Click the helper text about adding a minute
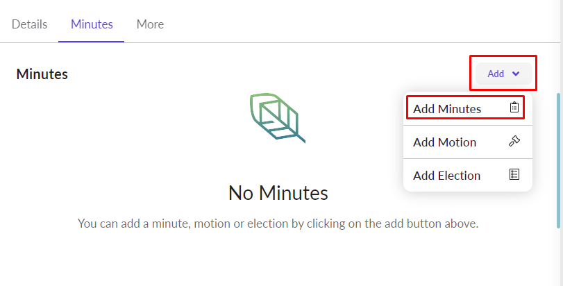563x286 pixels. point(278,224)
